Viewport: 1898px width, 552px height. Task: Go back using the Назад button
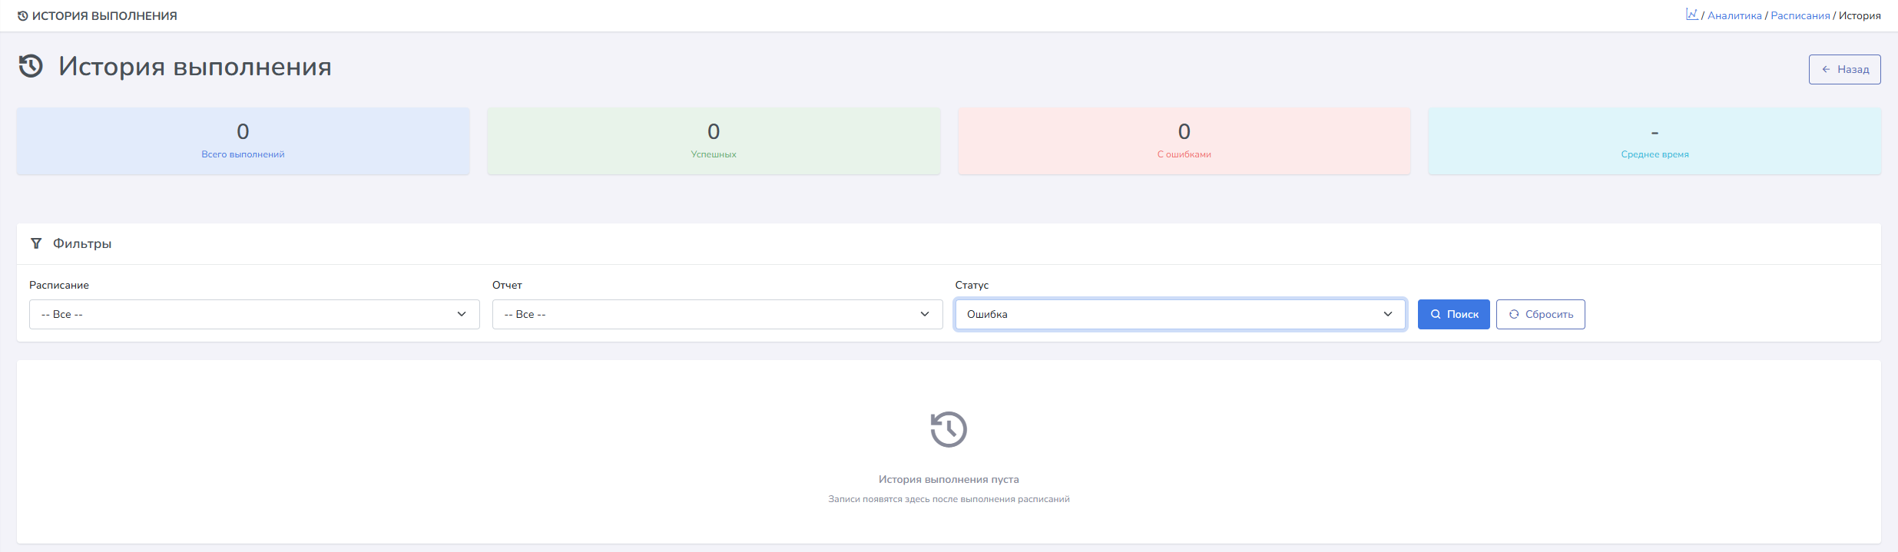pos(1844,69)
